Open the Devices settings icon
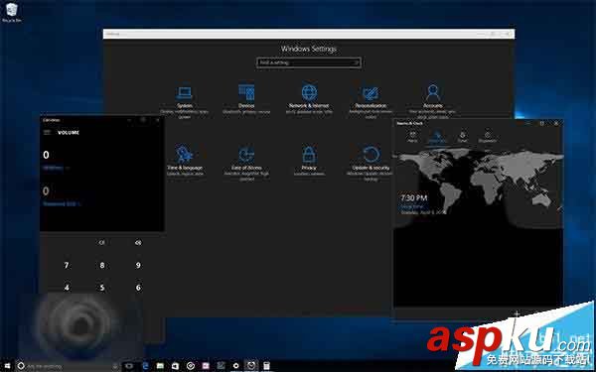 pyautogui.click(x=246, y=92)
